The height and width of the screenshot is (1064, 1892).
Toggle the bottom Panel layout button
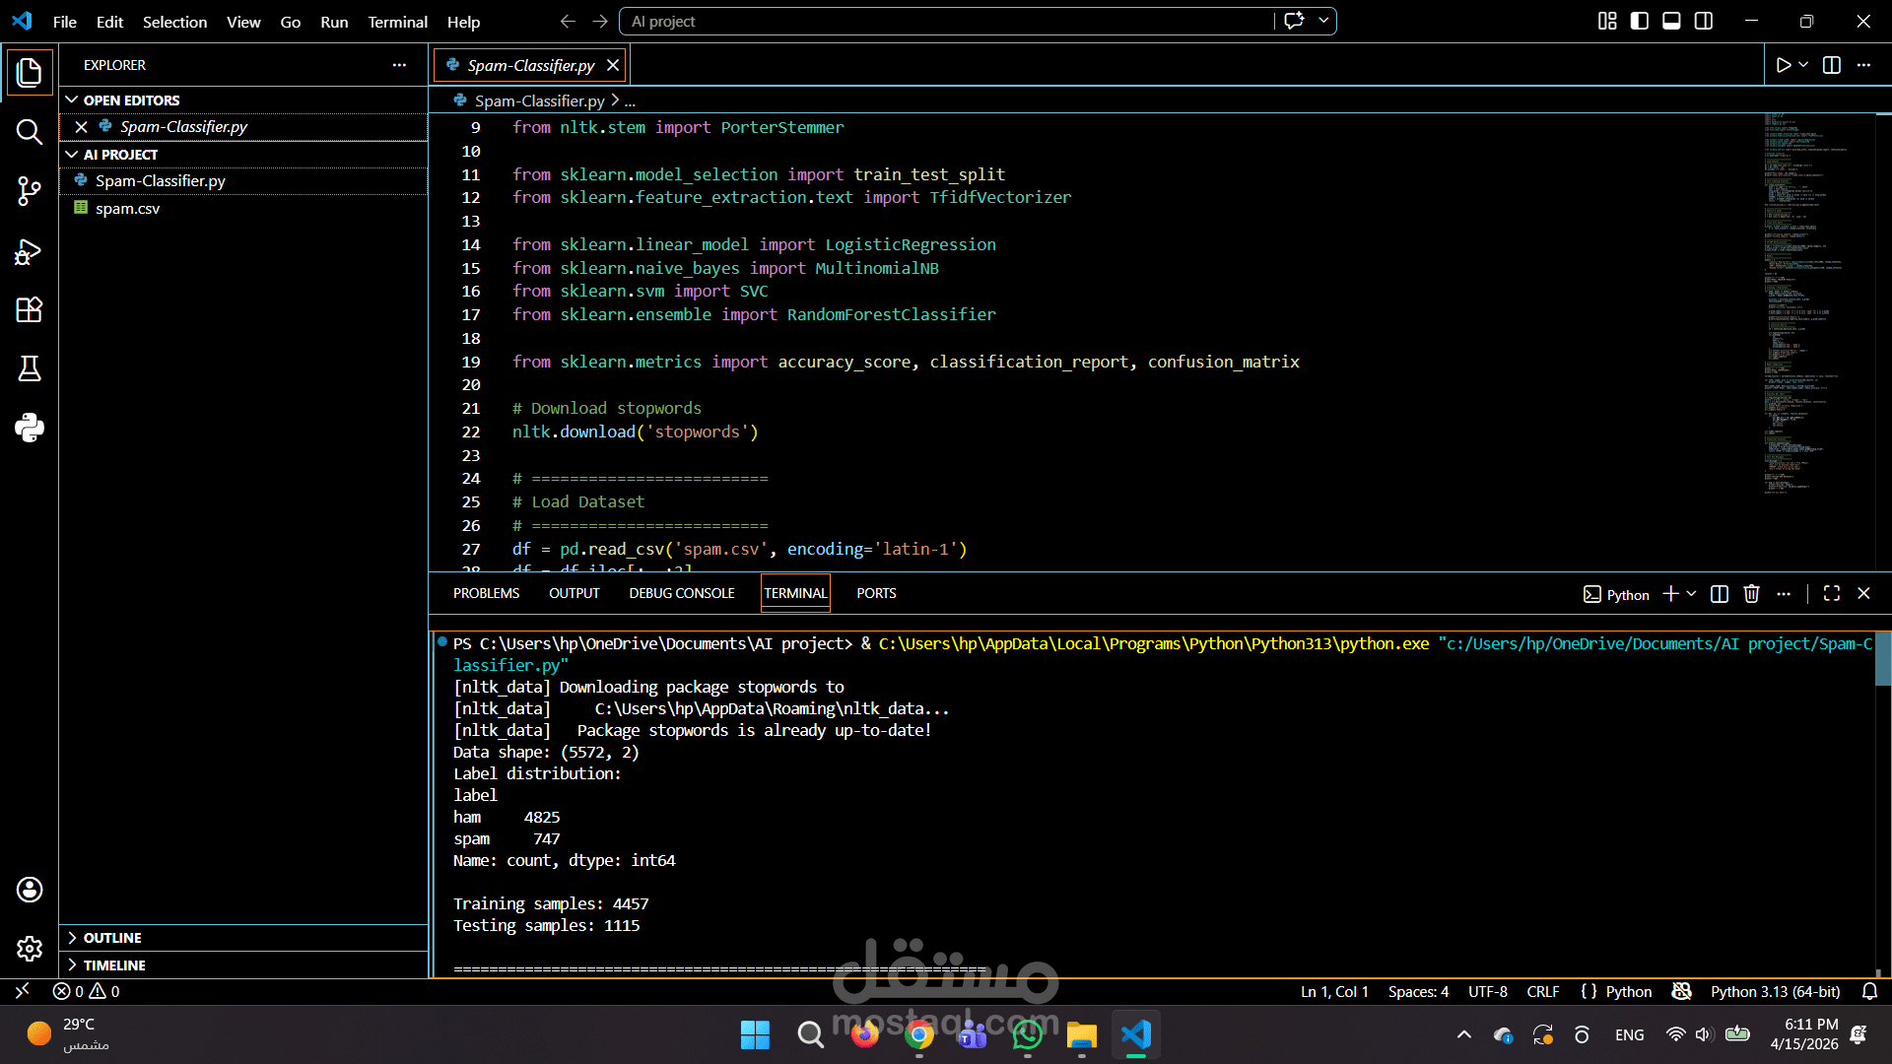[x=1671, y=21]
